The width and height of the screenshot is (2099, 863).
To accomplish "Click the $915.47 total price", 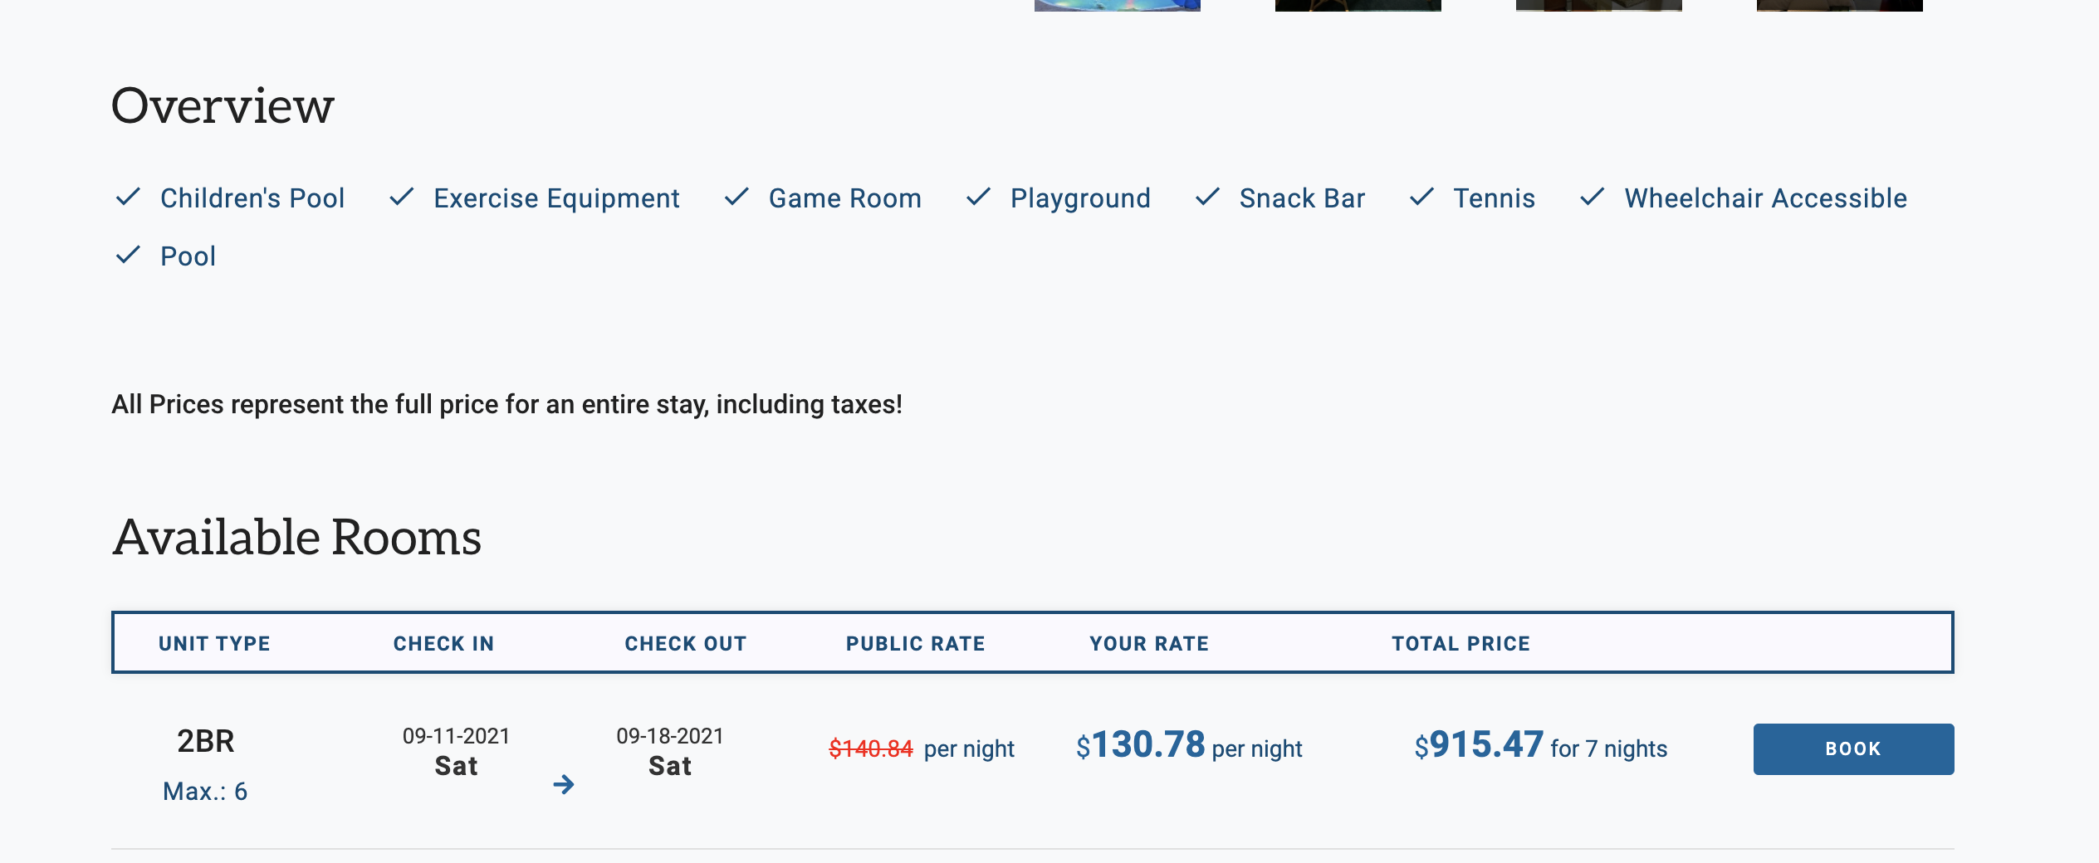I will (1479, 745).
